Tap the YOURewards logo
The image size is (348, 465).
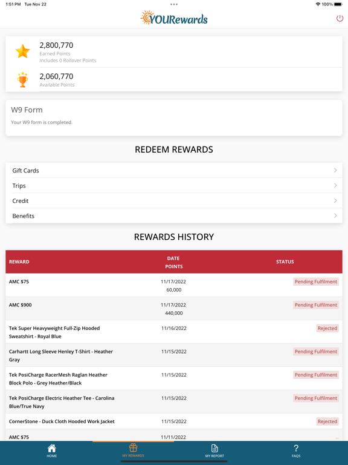pos(174,18)
